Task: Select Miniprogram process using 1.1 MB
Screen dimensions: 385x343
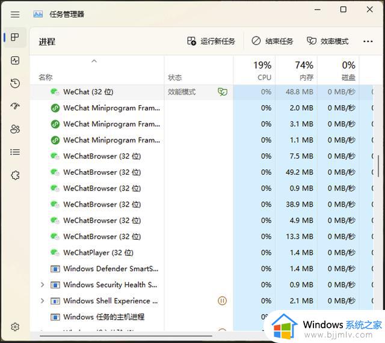Action: coord(202,140)
